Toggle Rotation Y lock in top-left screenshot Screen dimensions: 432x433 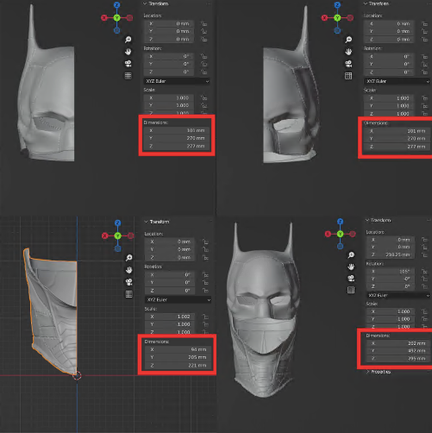pyautogui.click(x=203, y=64)
